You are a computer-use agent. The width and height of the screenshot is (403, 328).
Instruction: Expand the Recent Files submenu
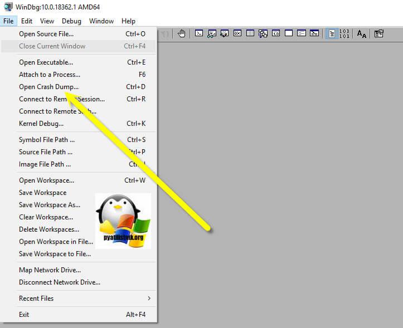click(x=79, y=298)
